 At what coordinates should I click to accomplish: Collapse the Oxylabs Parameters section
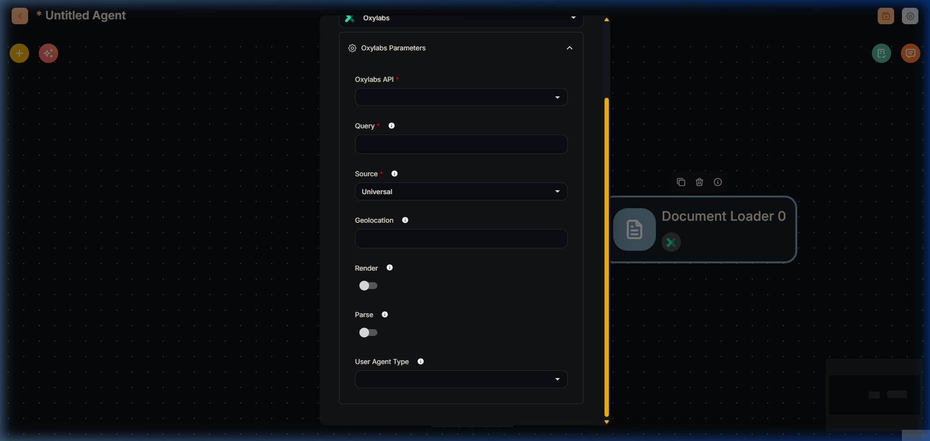click(570, 48)
